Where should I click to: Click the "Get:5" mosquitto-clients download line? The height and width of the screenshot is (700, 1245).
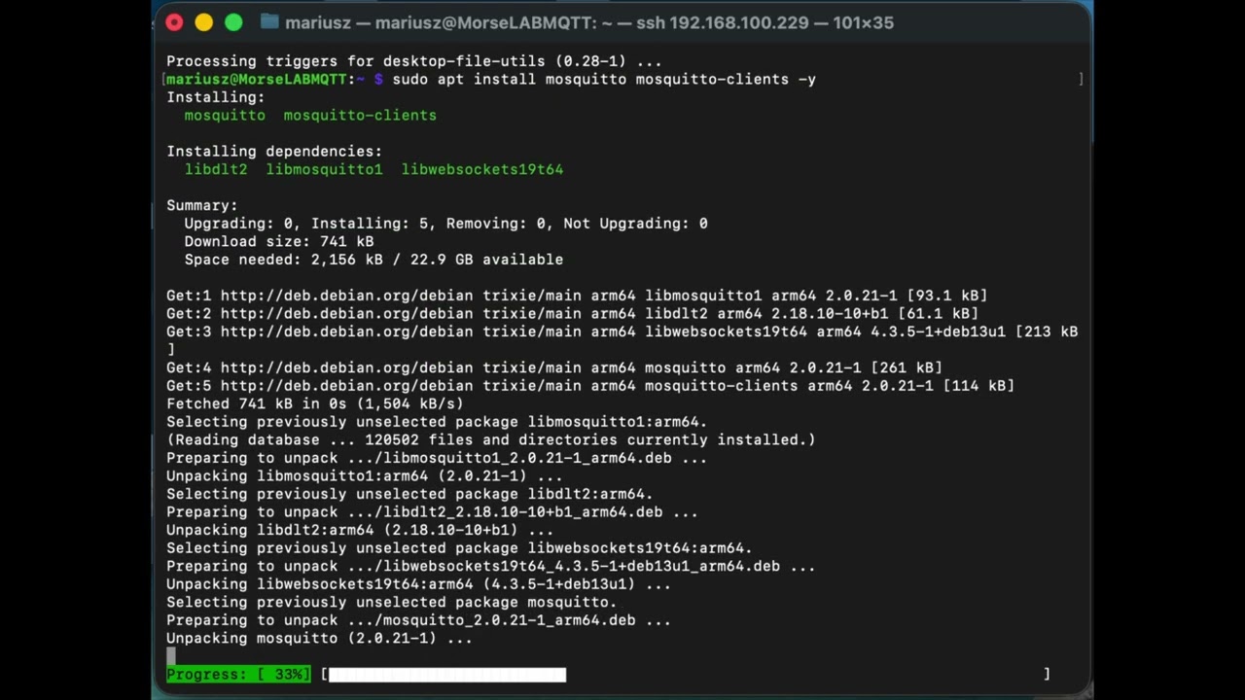point(590,386)
